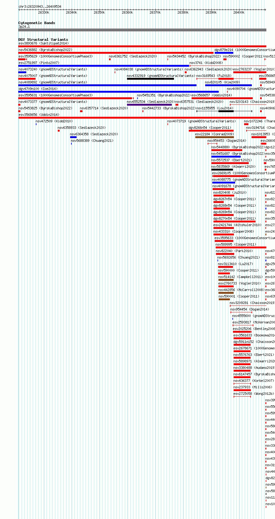Open nsv822040 (Park2010) variant
This screenshot has height=519, width=275.
click(234, 251)
